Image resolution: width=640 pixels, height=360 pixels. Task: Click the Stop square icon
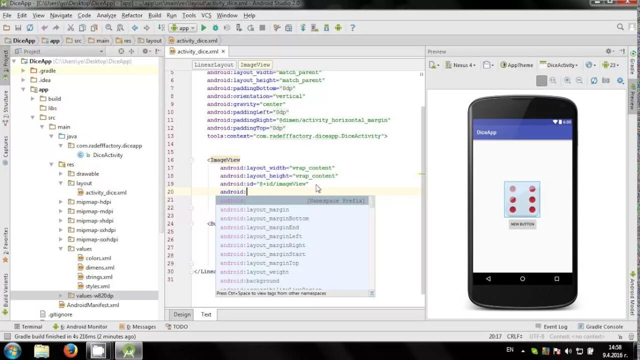point(262,28)
